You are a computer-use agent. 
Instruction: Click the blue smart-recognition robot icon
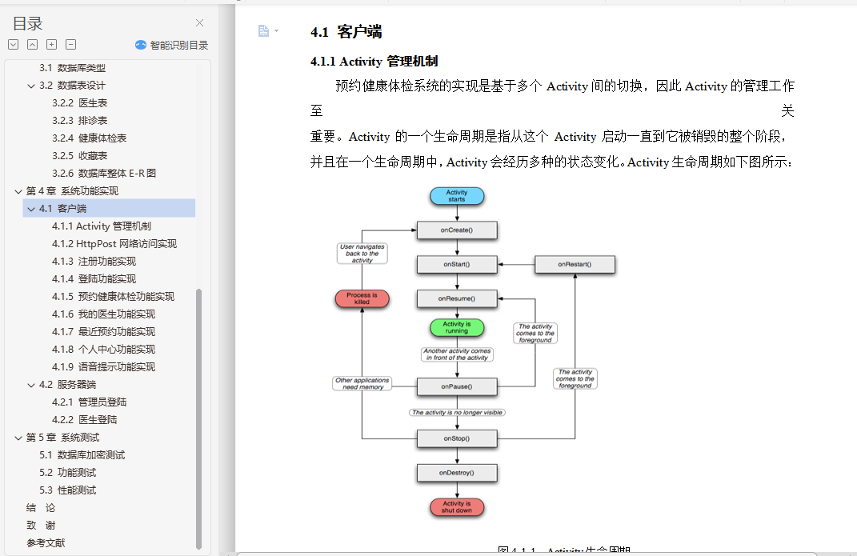(x=141, y=45)
